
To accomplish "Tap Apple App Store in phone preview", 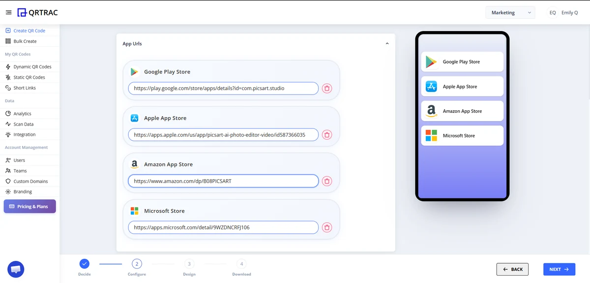I will (462, 87).
